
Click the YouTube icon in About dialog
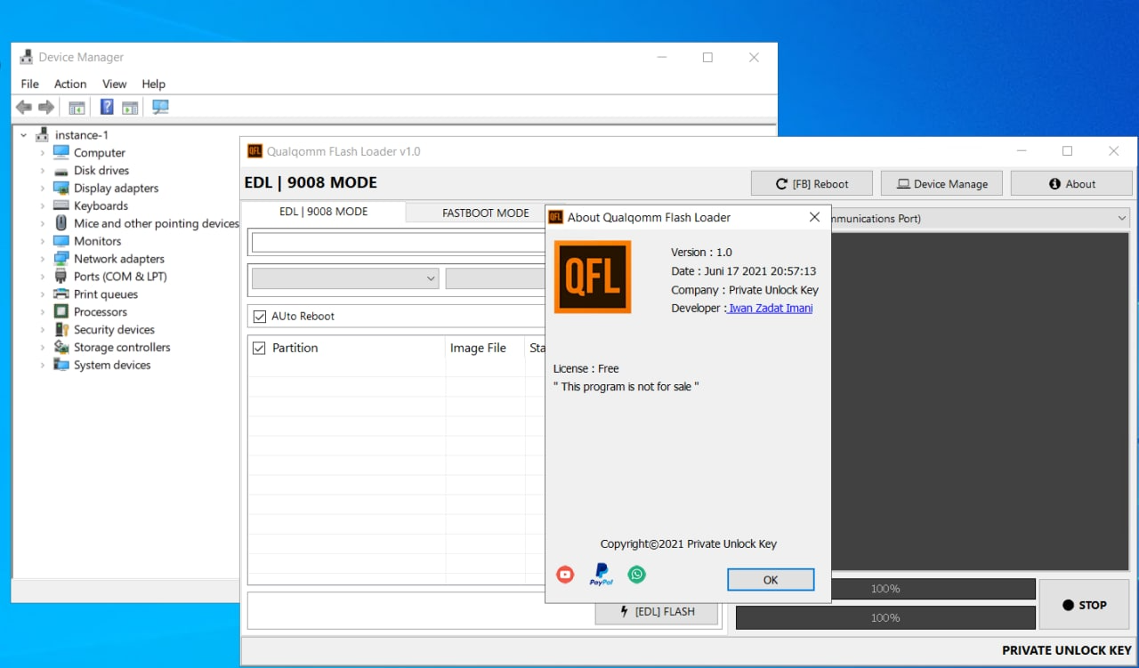point(565,575)
